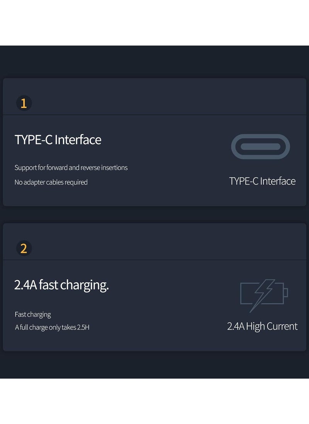Select the 2.4A fast charging heading
This screenshot has height=424, width=309.
(x=61, y=285)
